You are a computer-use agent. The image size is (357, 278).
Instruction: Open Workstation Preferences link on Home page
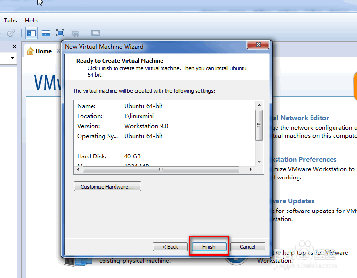click(304, 159)
